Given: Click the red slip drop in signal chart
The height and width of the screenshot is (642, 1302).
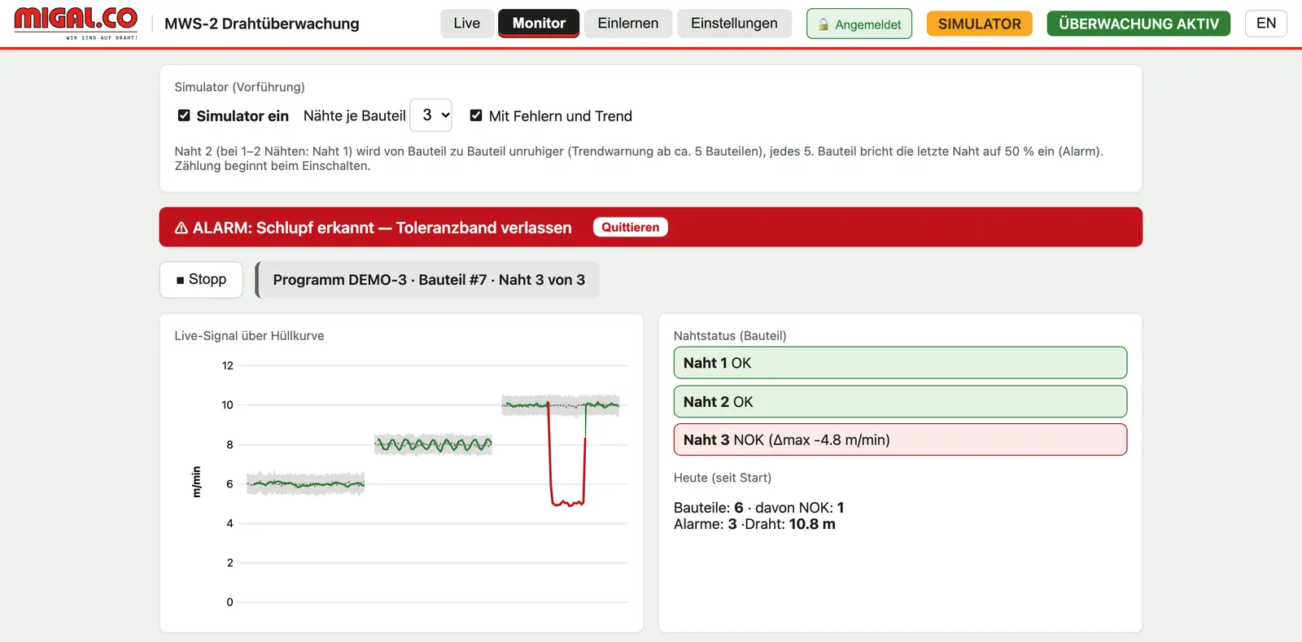Looking at the screenshot, I should tap(567, 456).
